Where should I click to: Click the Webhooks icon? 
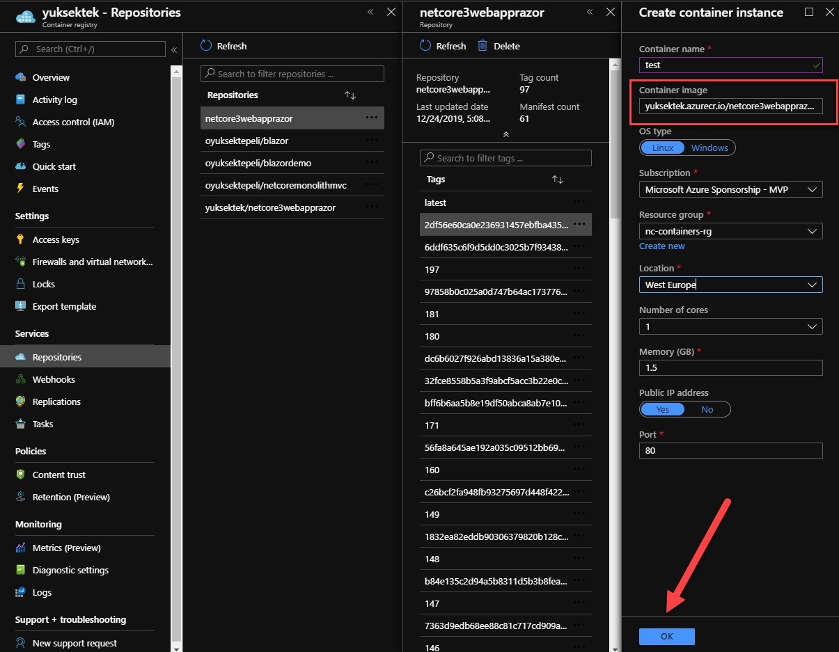pos(20,379)
